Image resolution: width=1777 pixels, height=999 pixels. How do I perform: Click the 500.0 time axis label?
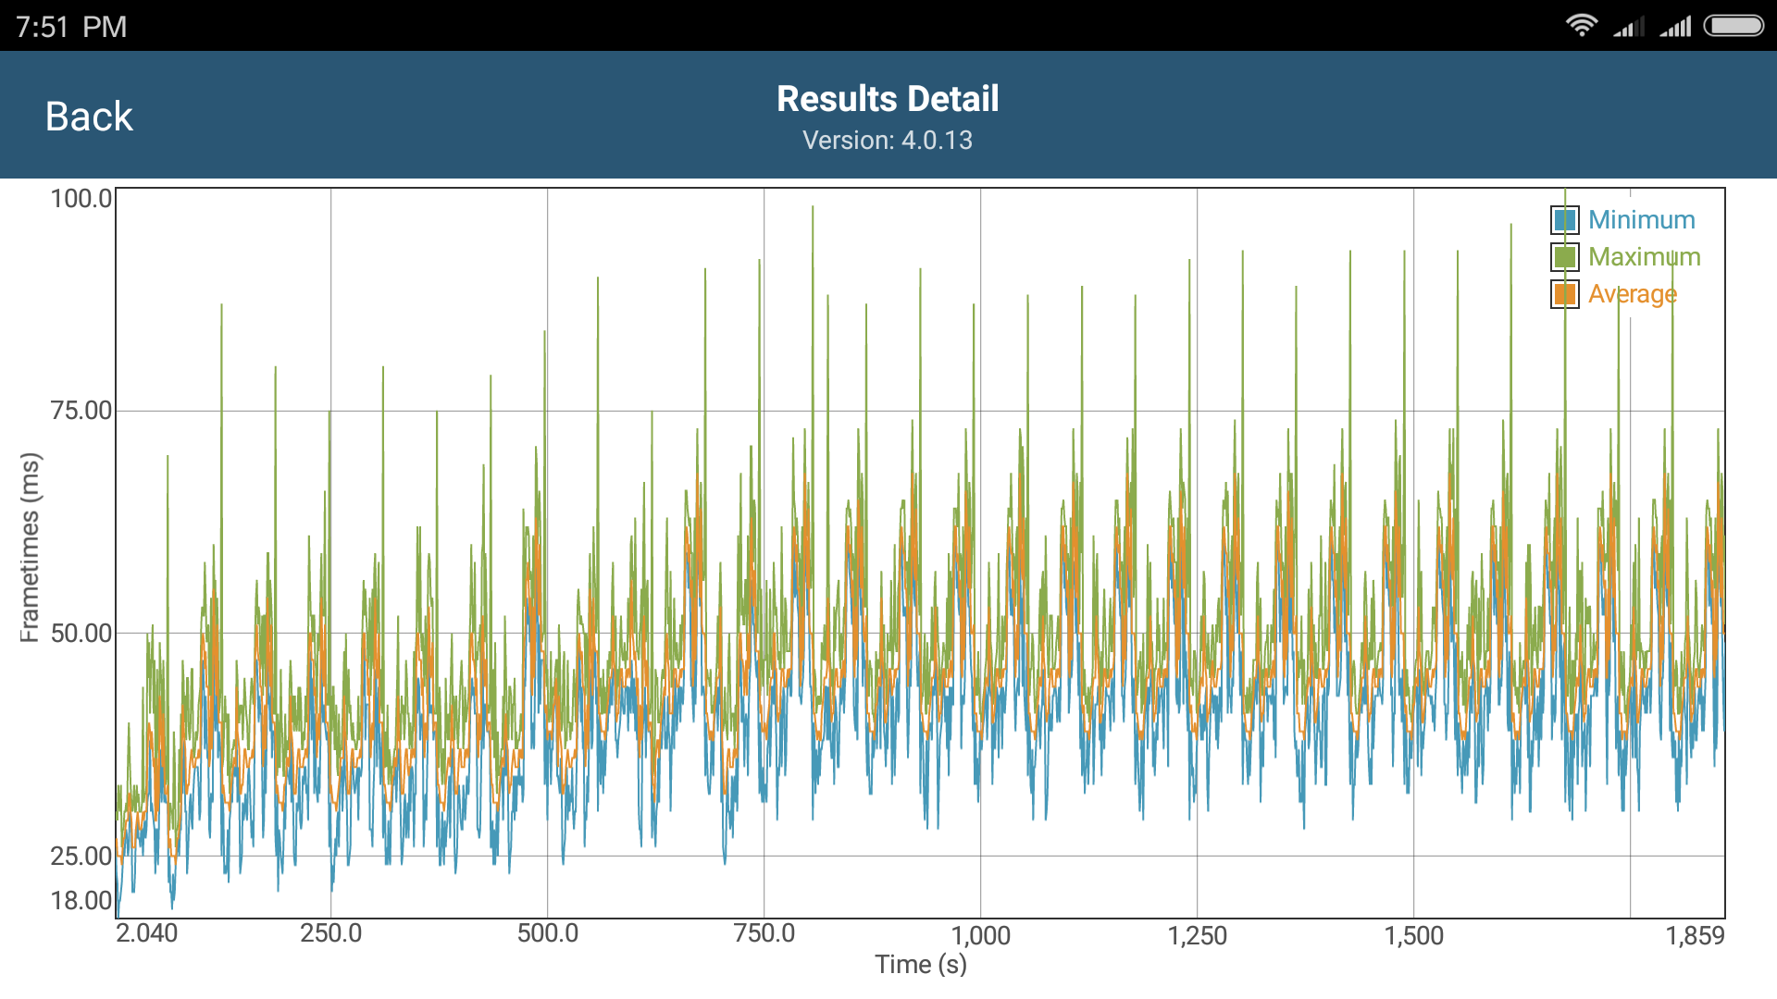tap(547, 933)
